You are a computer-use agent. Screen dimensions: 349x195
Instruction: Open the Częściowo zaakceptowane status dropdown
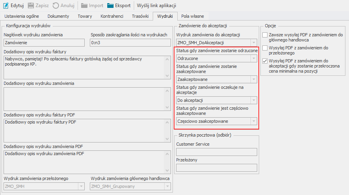coord(253,121)
